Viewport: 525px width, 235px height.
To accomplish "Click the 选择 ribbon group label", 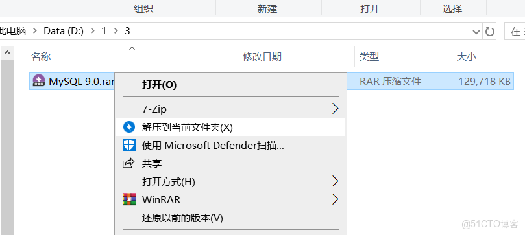I will coord(452,8).
